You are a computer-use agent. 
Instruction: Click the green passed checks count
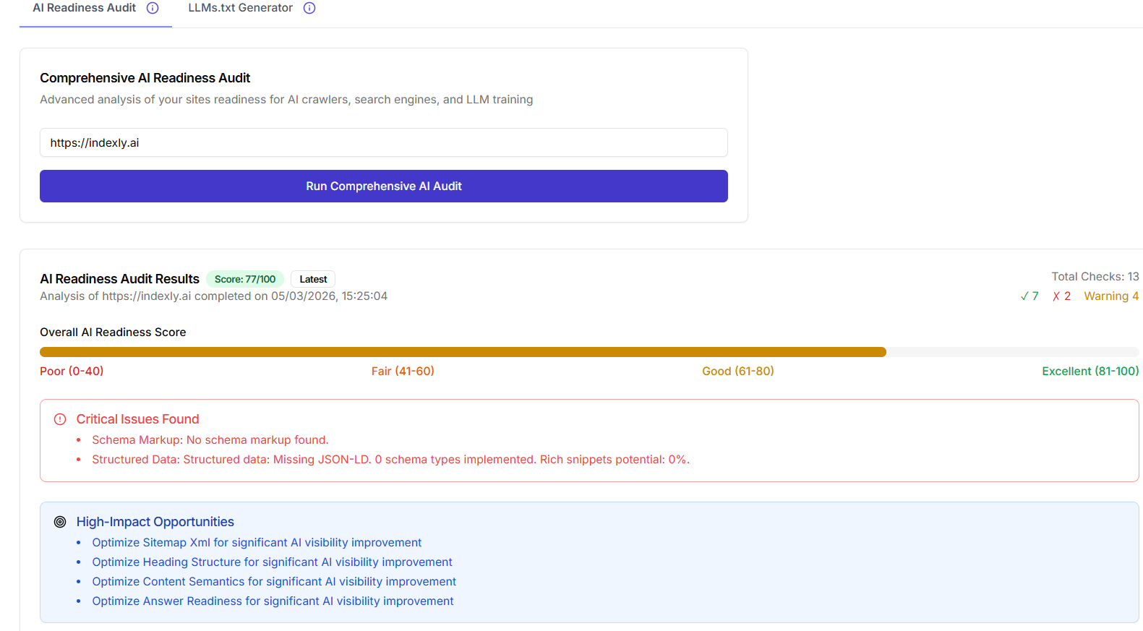tap(1029, 296)
